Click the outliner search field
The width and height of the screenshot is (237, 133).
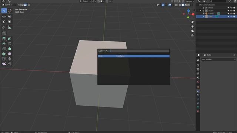218,1
